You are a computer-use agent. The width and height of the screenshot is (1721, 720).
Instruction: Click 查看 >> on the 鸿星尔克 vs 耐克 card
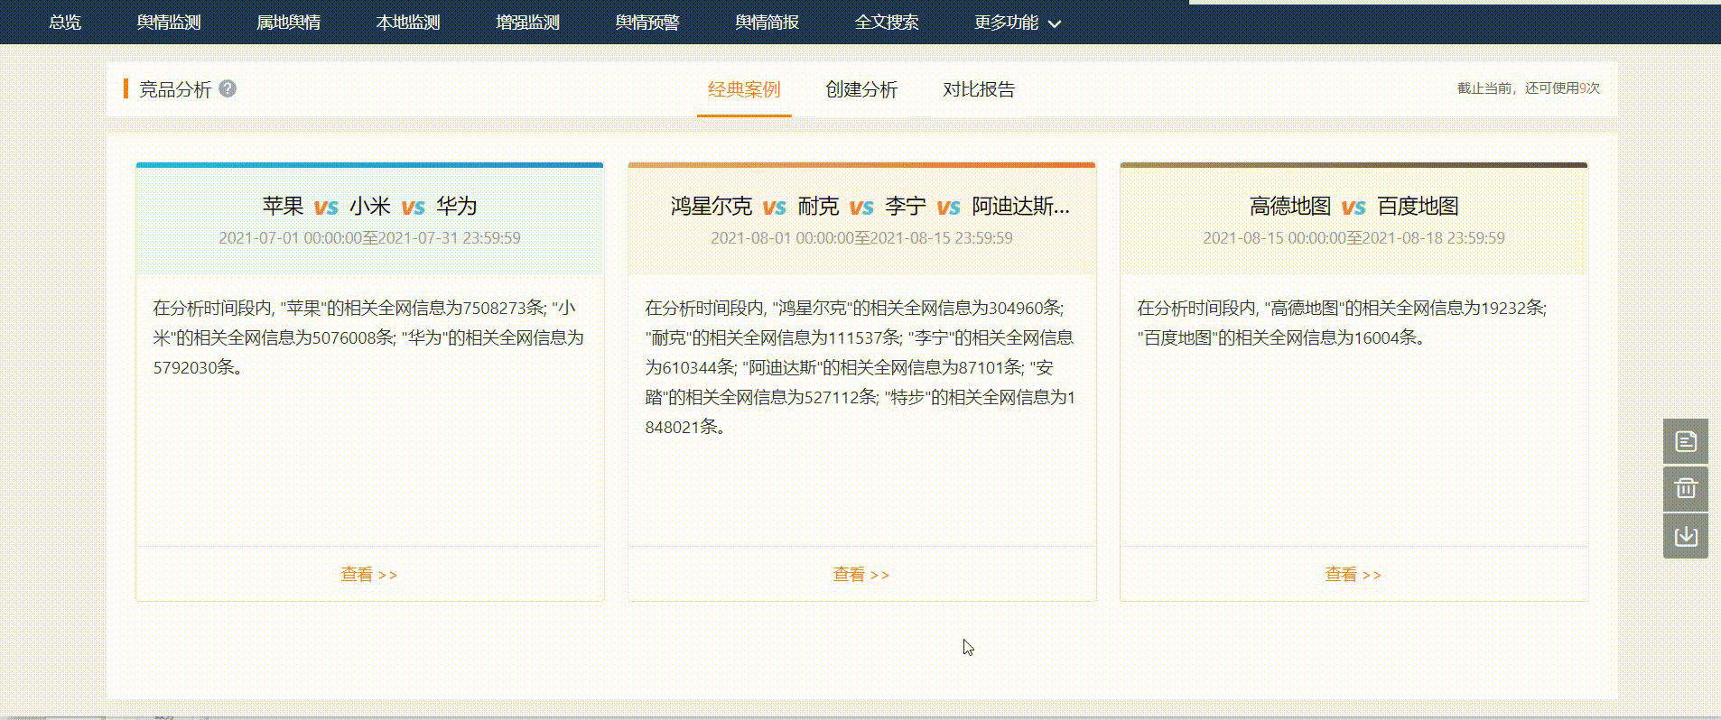pos(861,574)
